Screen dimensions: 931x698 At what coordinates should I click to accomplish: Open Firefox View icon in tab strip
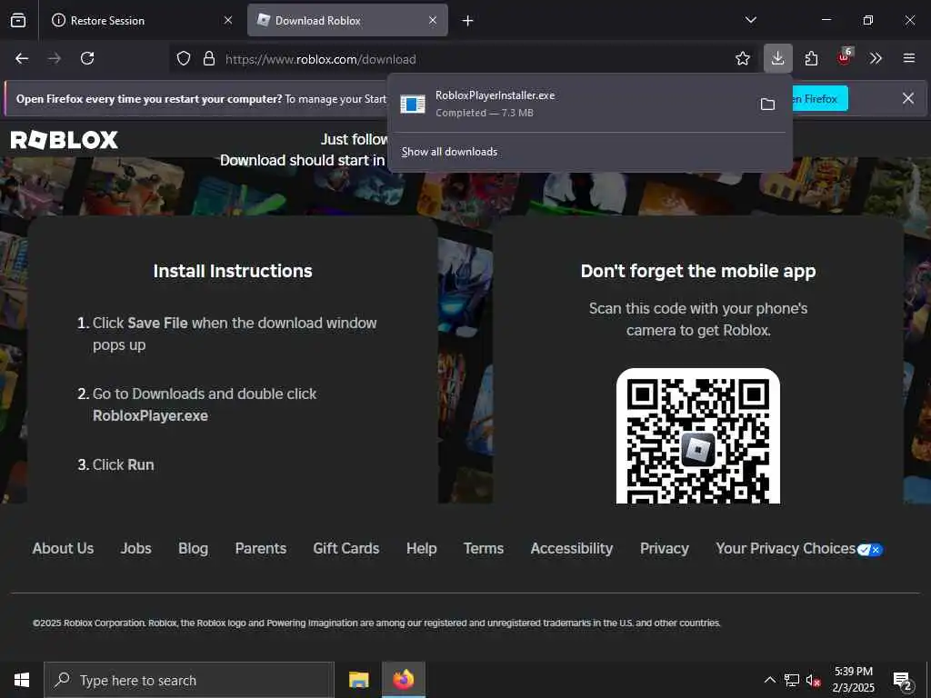(18, 20)
